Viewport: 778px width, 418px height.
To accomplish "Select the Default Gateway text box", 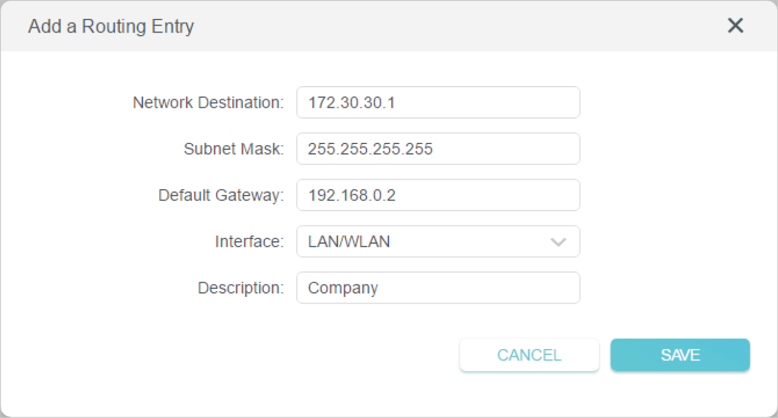I will 438,195.
